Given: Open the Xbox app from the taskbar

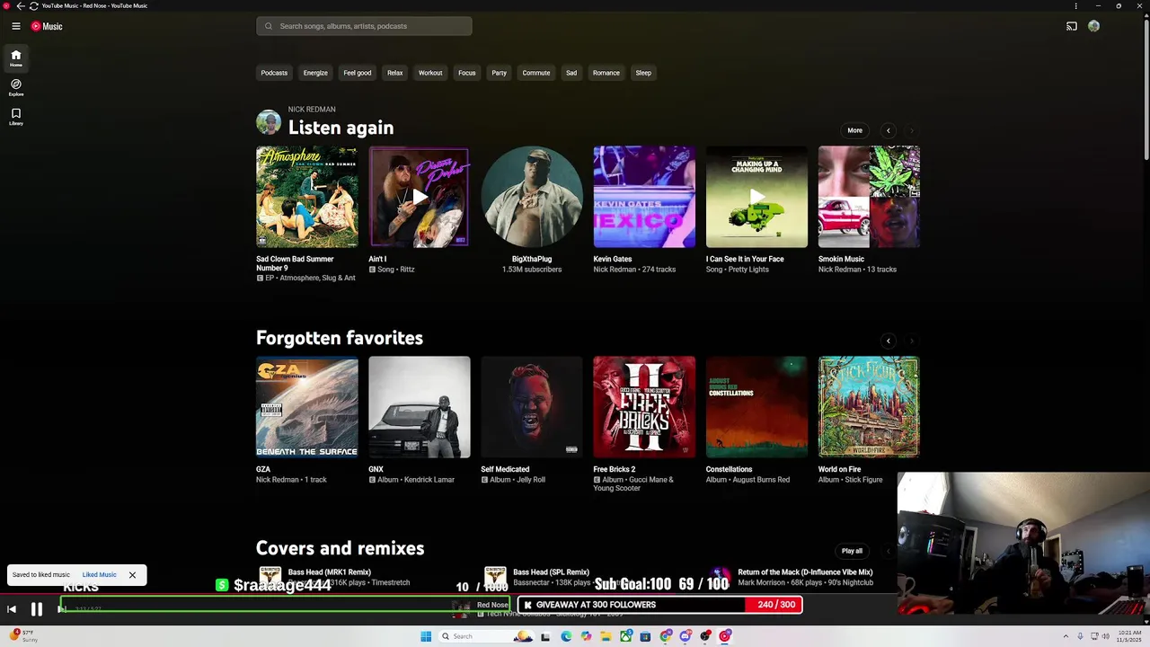Looking at the screenshot, I should coord(625,636).
